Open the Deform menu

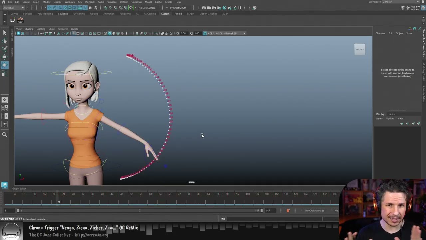124,2
